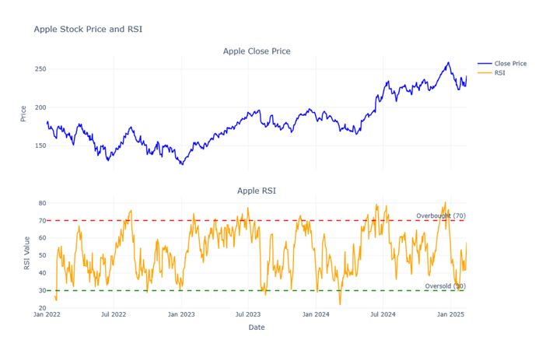
Task: Click the 'Jul 2024' x-axis tick label
Action: [383, 314]
